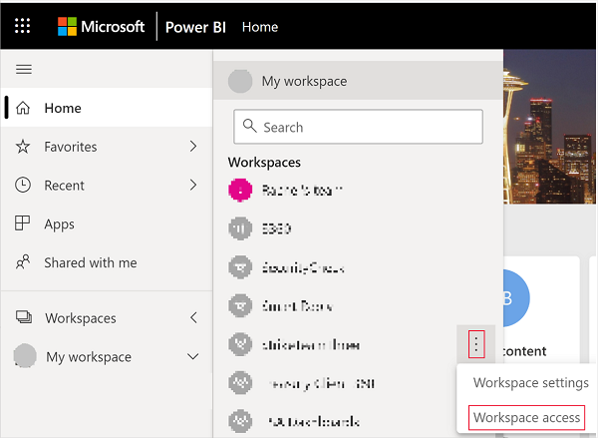Screen dimensions: 598x438
Task: Open the first workspace with pink icon
Action: pyautogui.click(x=358, y=191)
